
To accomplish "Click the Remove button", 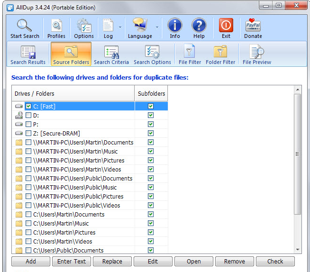I will point(234,262).
